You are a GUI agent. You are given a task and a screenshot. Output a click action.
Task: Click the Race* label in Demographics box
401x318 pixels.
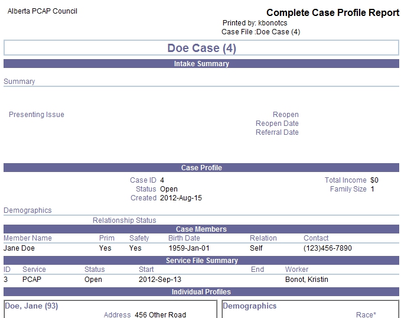point(366,314)
